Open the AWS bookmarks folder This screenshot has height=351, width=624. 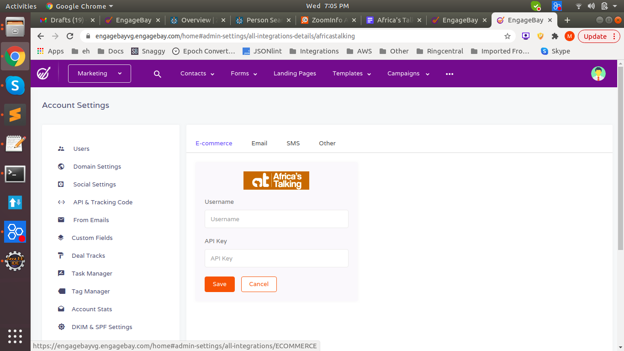(x=360, y=51)
